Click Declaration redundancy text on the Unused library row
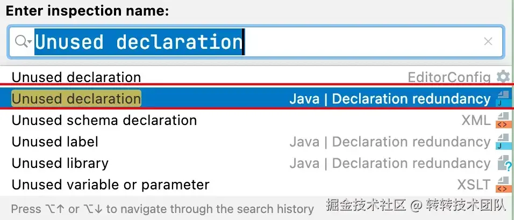The height and width of the screenshot is (220, 514). point(411,163)
